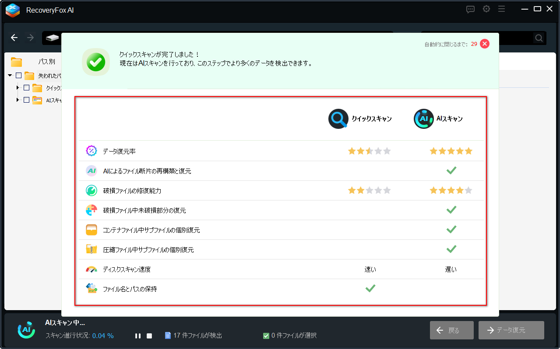The width and height of the screenshot is (560, 349).
Task: Click the データ復元率 percent icon
Action: click(91, 151)
